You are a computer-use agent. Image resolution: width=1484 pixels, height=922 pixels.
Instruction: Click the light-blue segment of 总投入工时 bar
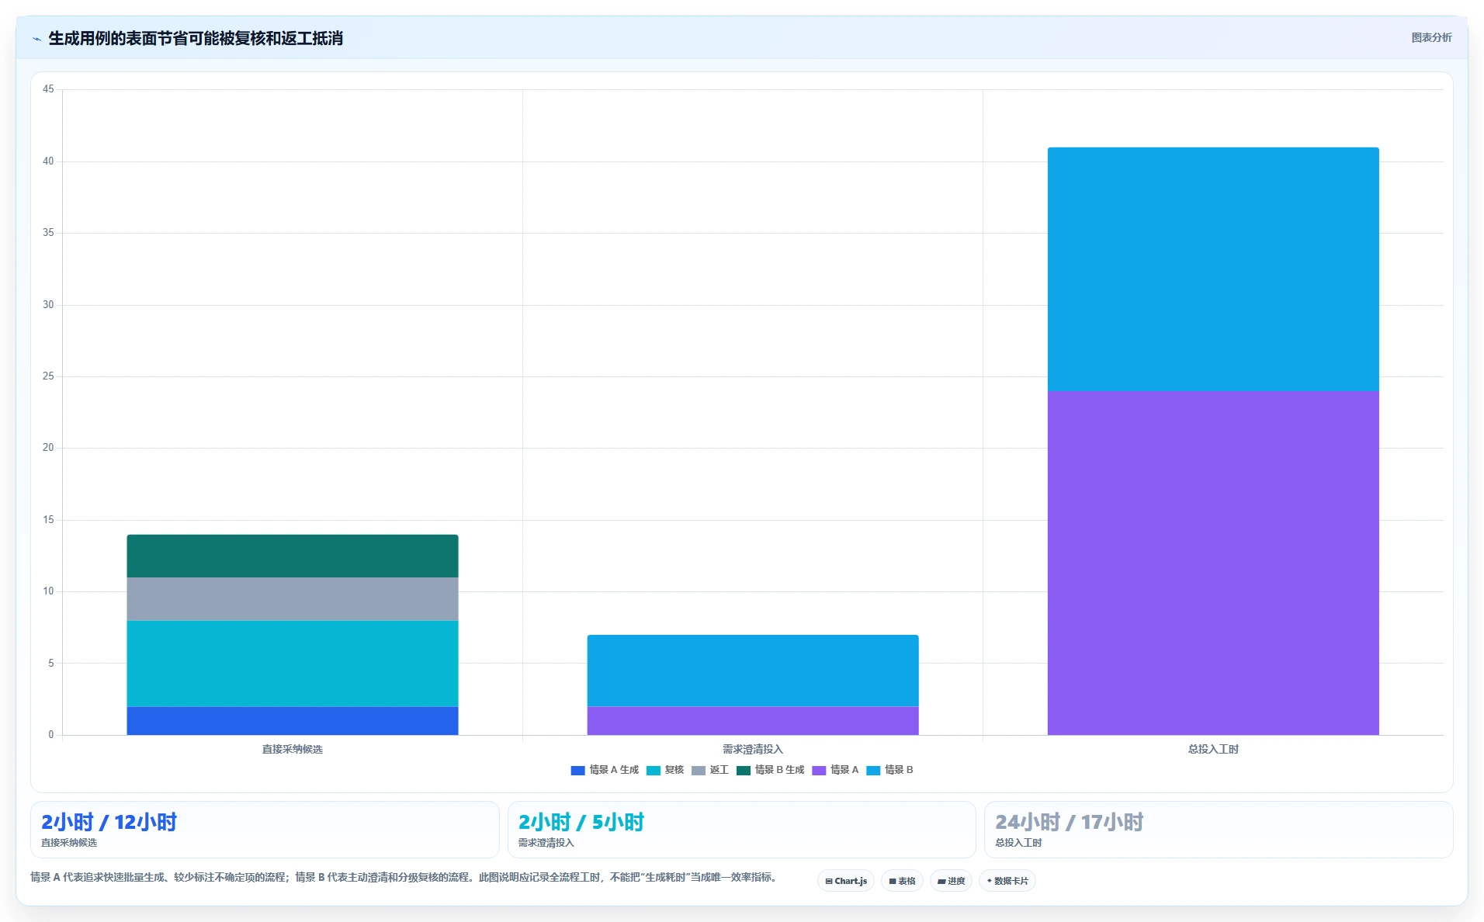[1213, 269]
